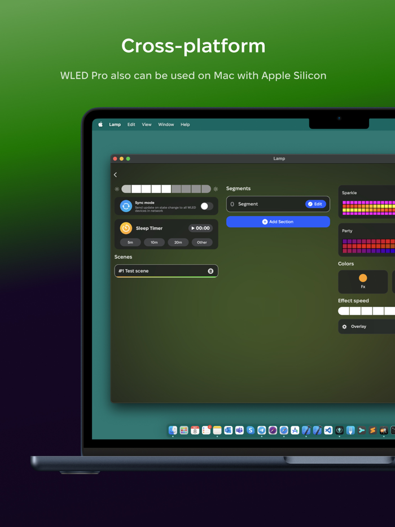Adjust the brightness slider
395x527 pixels.
point(166,189)
